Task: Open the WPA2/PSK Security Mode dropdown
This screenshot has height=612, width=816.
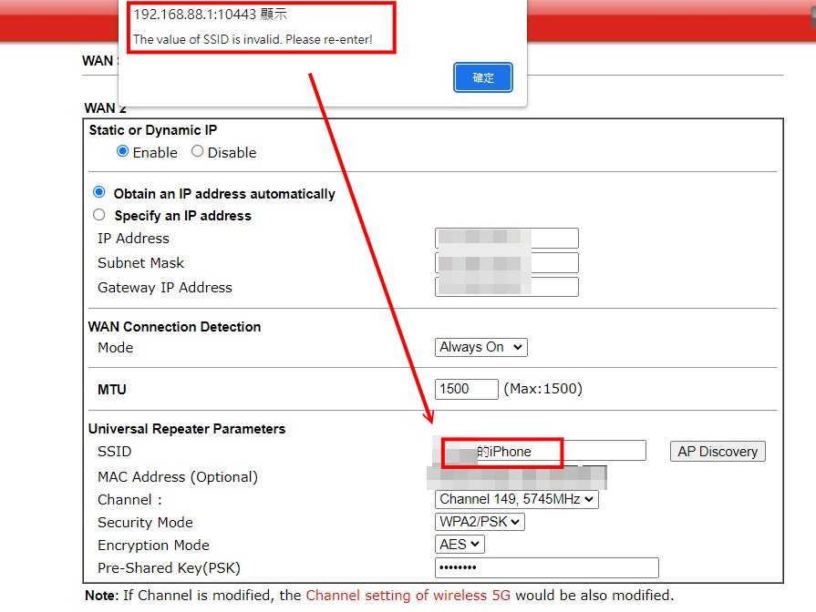Action: (480, 522)
